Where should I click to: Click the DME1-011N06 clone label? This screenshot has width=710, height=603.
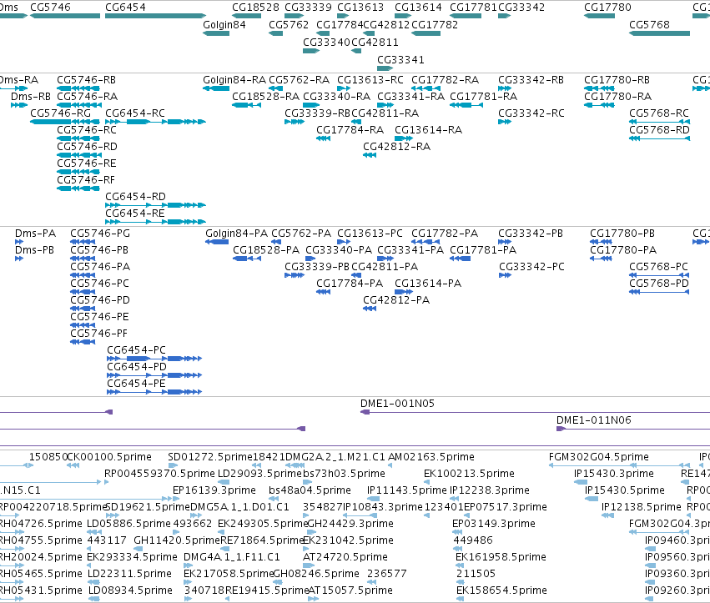pyautogui.click(x=594, y=420)
